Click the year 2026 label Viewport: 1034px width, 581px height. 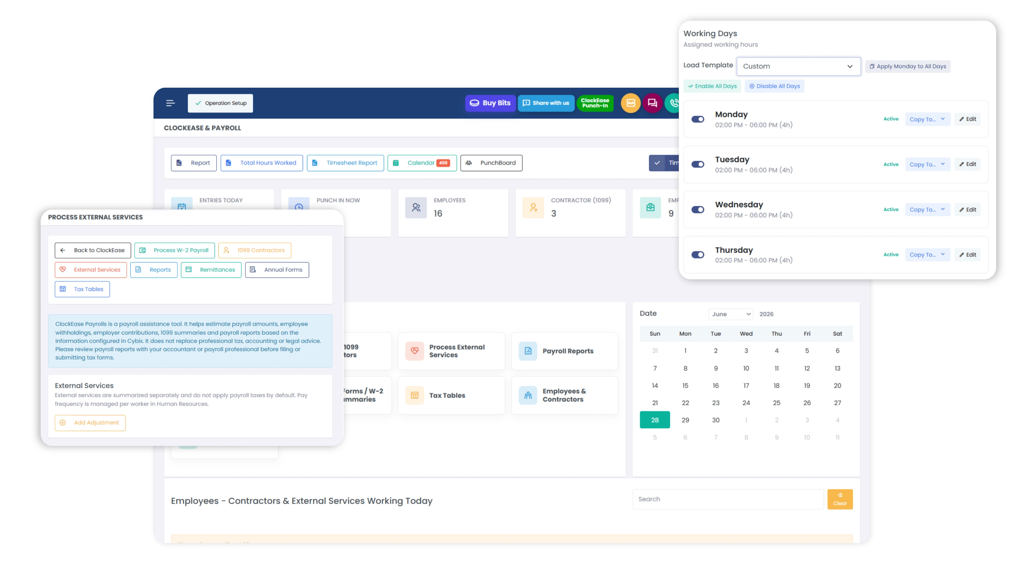click(x=766, y=314)
